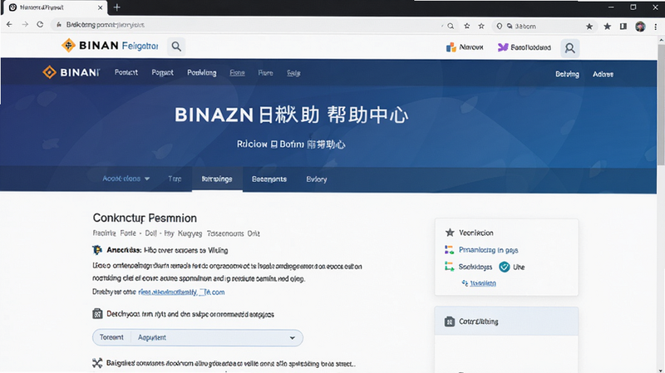Open the Prmaniocirg in gays link
Screen dimensions: 665x373
pyautogui.click(x=488, y=250)
